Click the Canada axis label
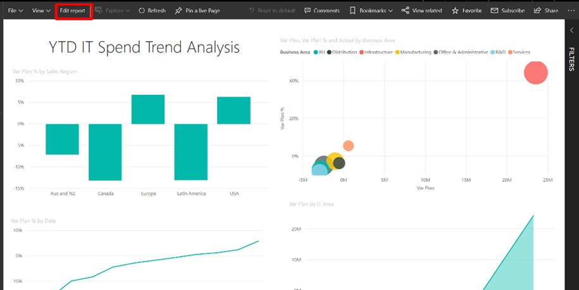This screenshot has height=290, width=579. coord(106,193)
